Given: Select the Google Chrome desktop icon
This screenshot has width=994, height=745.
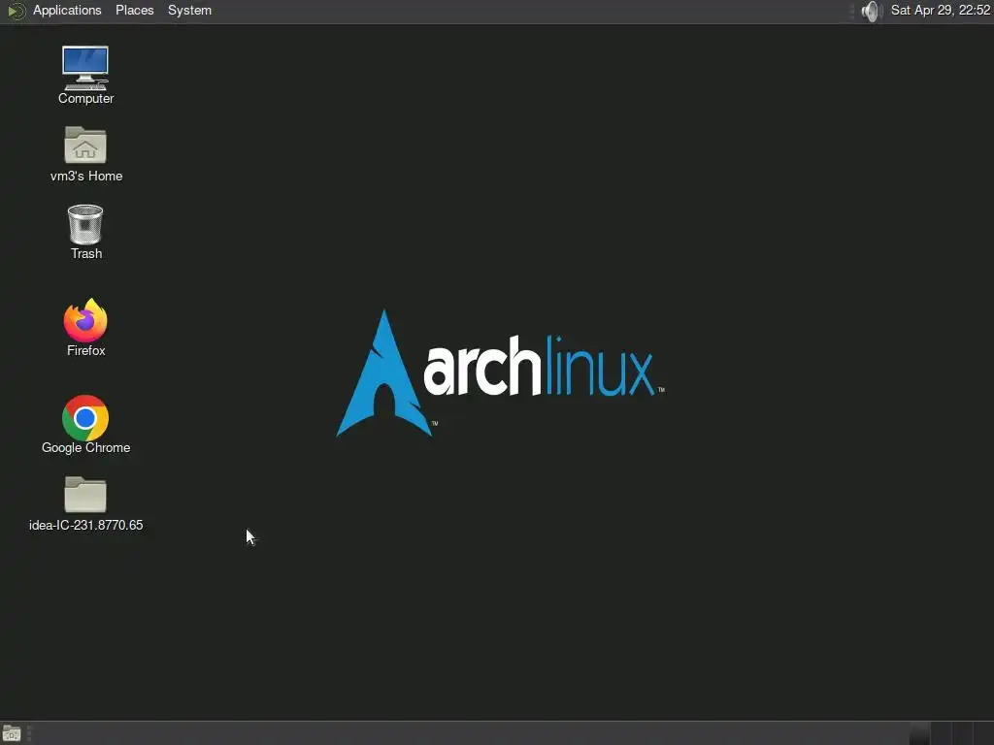Looking at the screenshot, I should [85, 425].
